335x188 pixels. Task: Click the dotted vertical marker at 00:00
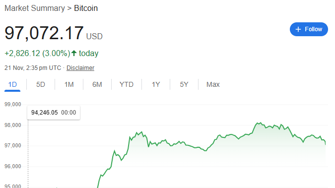pyautogui.click(x=28, y=154)
